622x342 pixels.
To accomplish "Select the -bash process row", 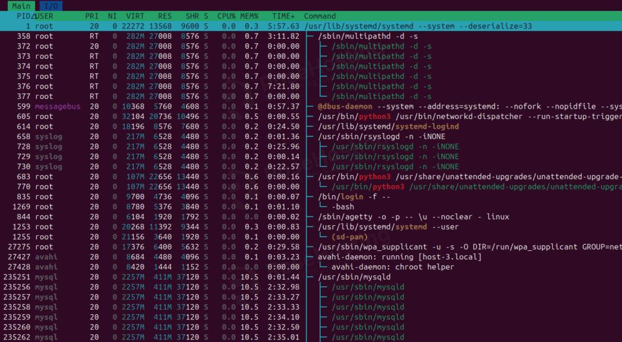I will click(311, 207).
